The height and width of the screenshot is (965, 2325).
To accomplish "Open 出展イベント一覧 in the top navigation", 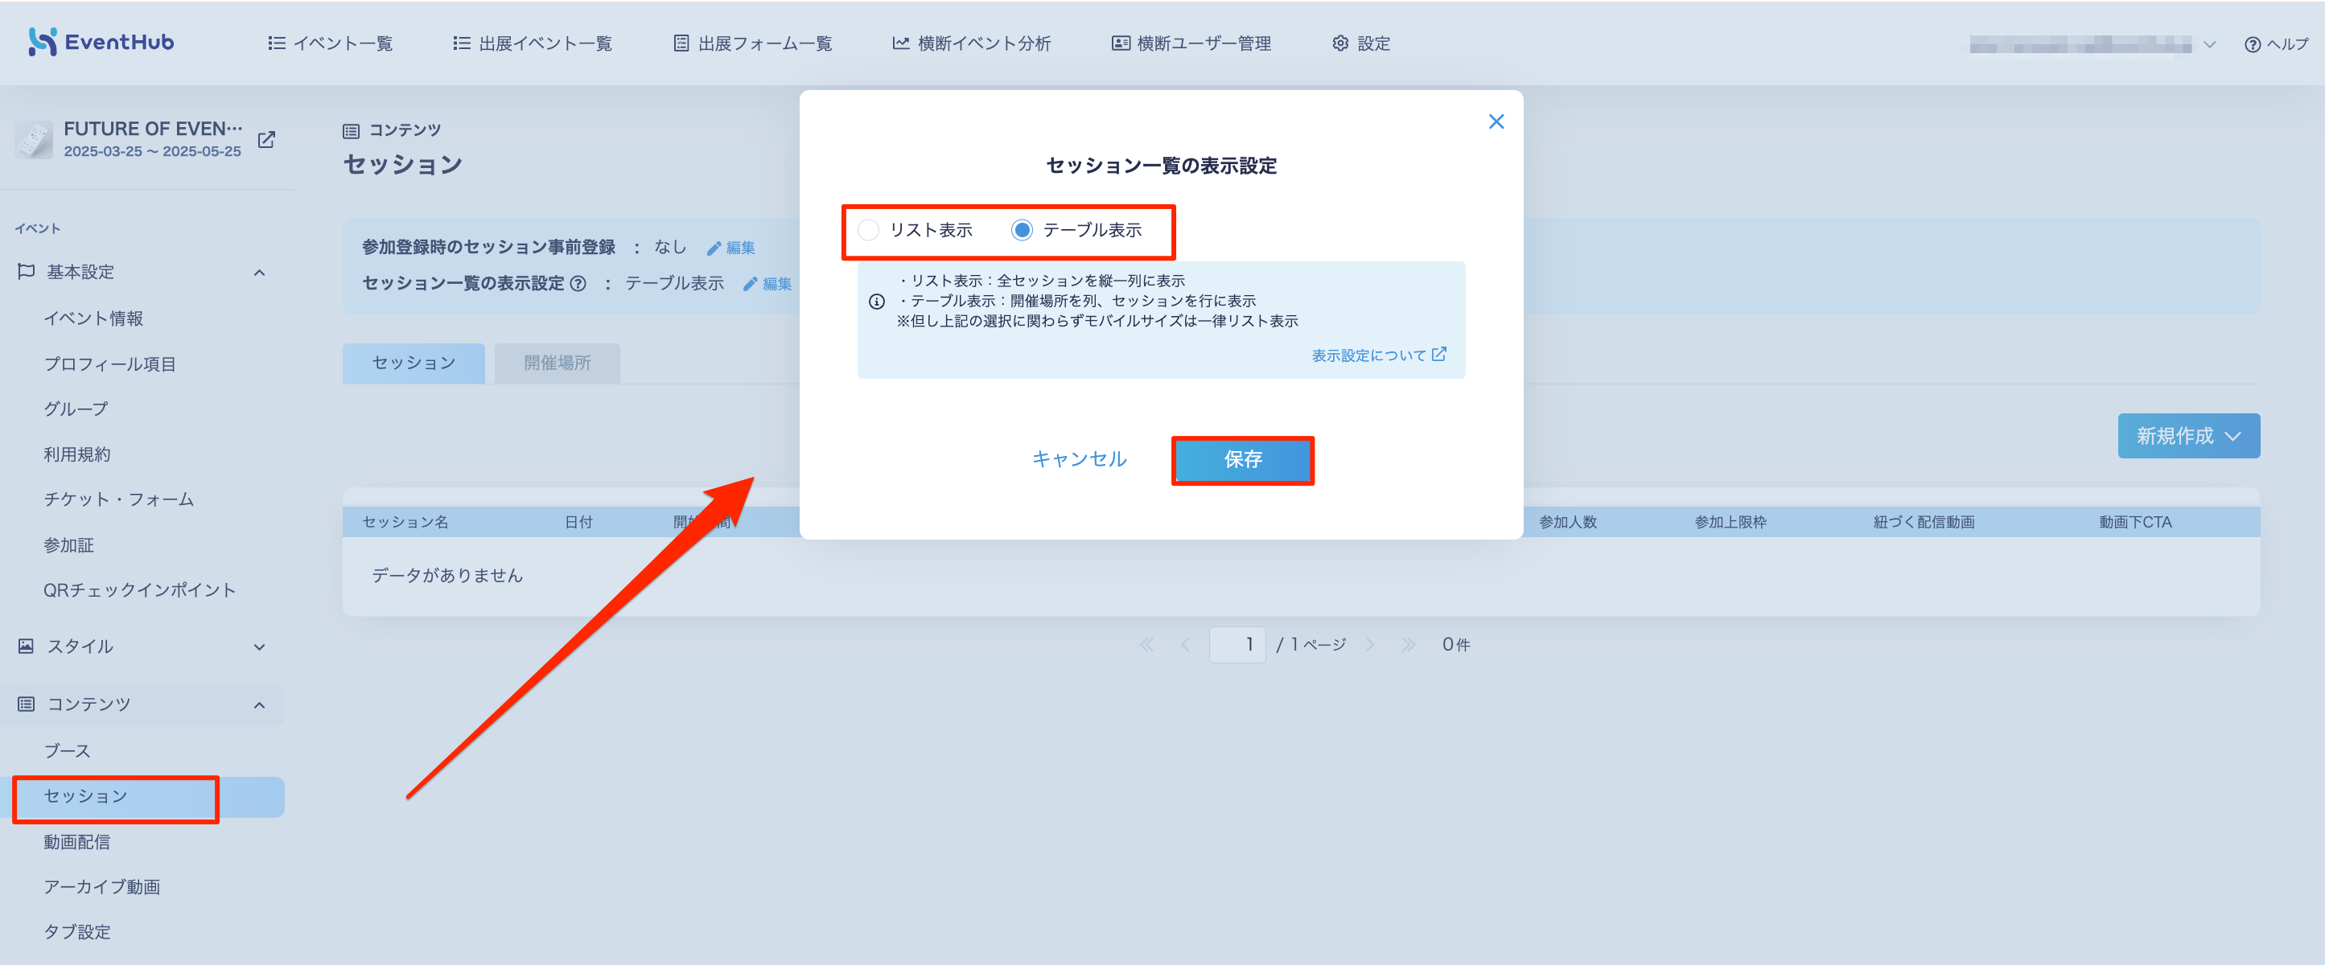I will [533, 43].
